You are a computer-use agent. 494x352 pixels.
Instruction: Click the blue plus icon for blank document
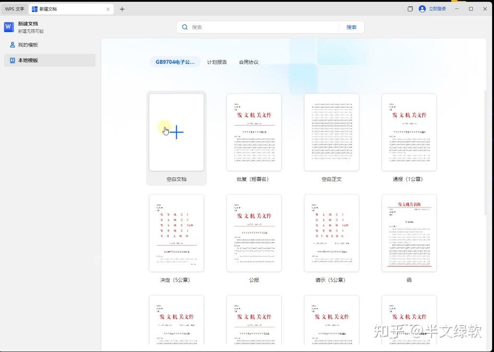177,132
